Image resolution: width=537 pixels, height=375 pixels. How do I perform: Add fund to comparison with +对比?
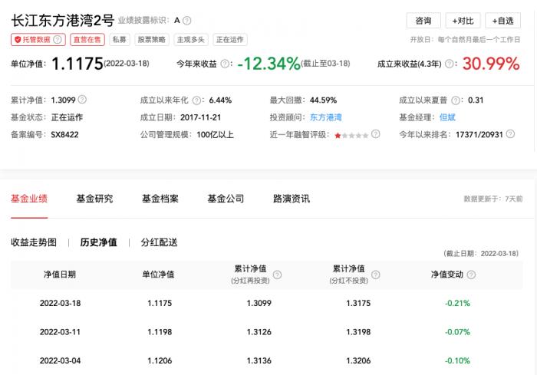point(463,21)
